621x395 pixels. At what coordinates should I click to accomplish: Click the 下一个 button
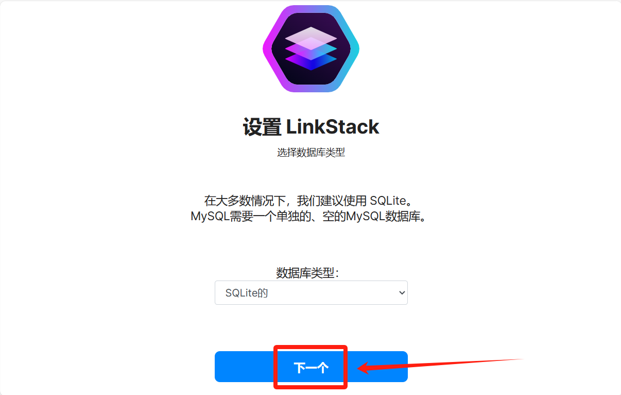pyautogui.click(x=311, y=367)
